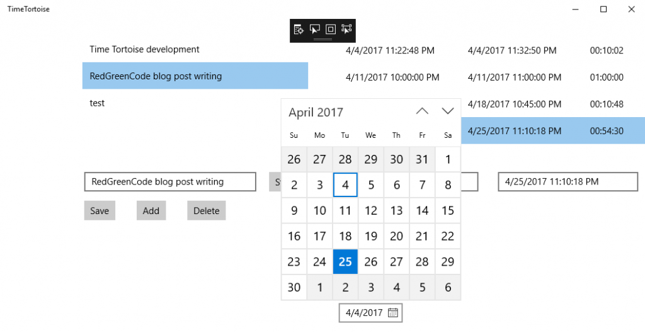Screen dimensions: 645x333
Task: Choose April 18 on the calendar
Action: click(x=345, y=236)
